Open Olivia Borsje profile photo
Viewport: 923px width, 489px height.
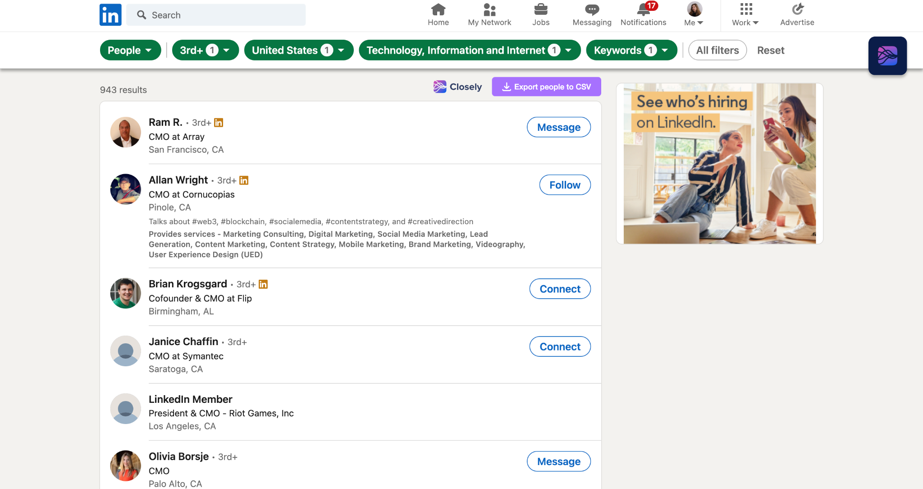tap(126, 466)
